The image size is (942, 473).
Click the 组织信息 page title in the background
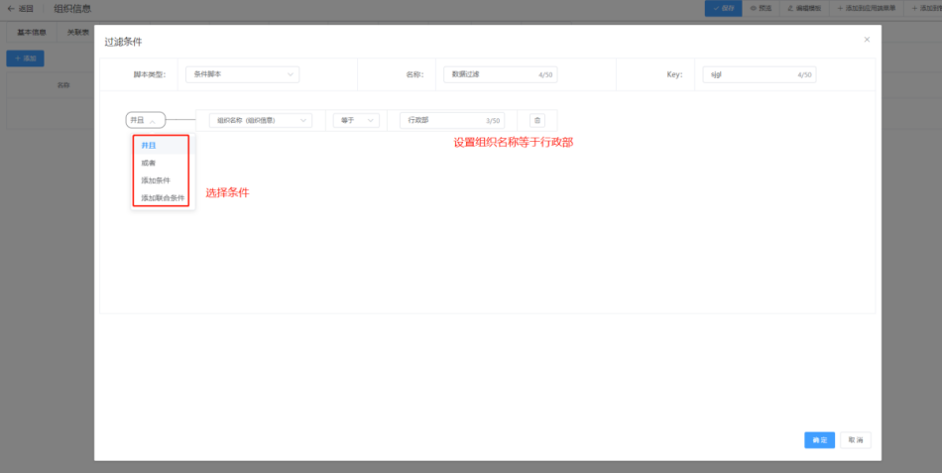(x=72, y=9)
